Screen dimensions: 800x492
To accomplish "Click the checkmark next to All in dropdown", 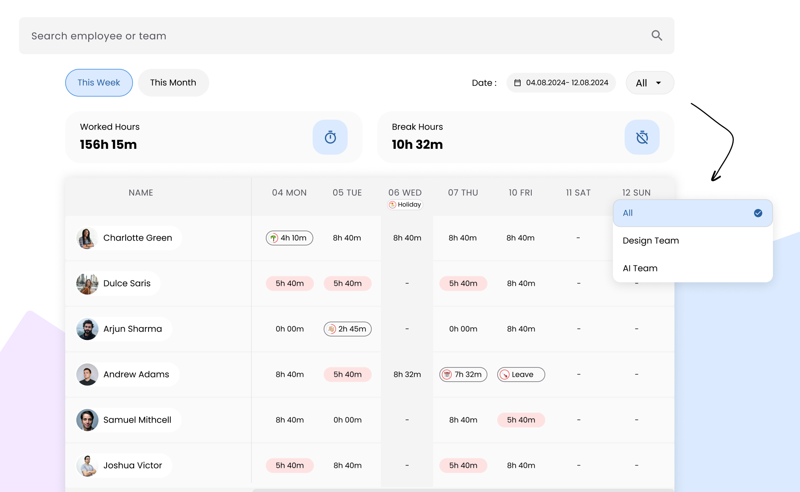I will [757, 213].
